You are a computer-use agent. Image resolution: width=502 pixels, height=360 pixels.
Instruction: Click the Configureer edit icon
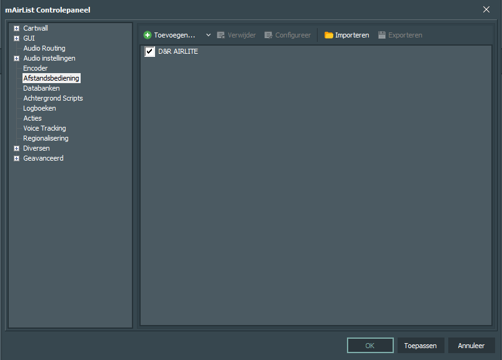click(x=268, y=35)
